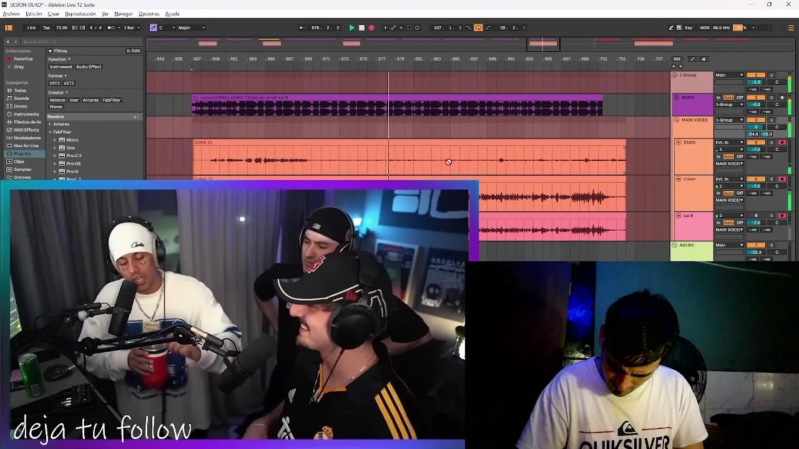799x449 pixels.
Task: Open the Ayuda menu
Action: tap(172, 14)
